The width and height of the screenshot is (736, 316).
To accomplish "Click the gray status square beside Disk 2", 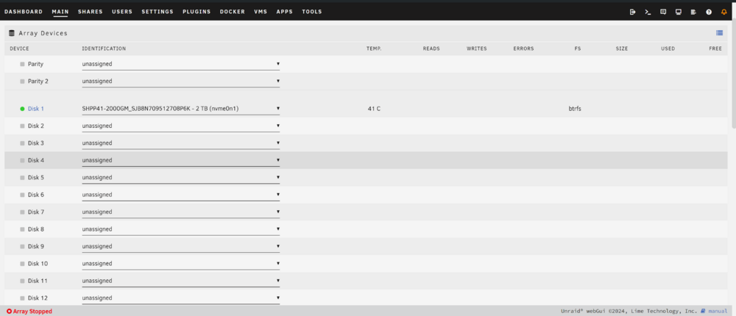I will pos(22,126).
